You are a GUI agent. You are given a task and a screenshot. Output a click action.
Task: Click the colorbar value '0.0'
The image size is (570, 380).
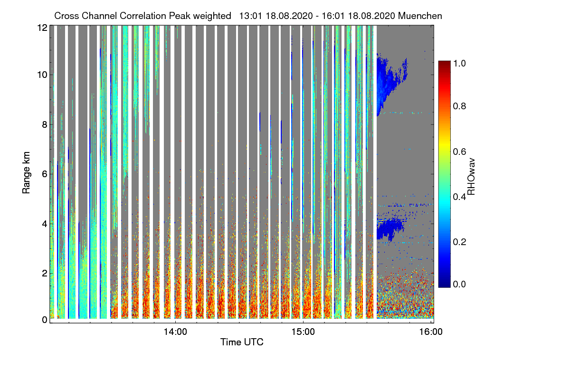tap(460, 284)
